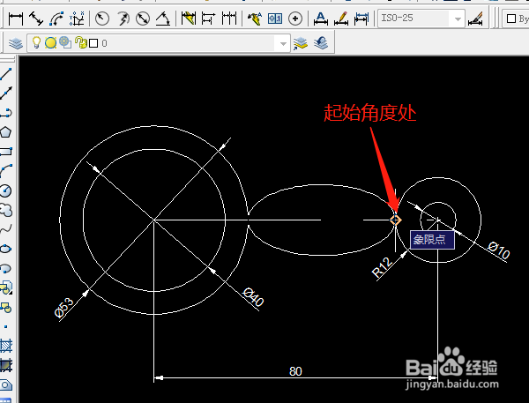Click the Baseline dimension tool
The height and width of the screenshot is (403, 529).
pyautogui.click(x=208, y=19)
